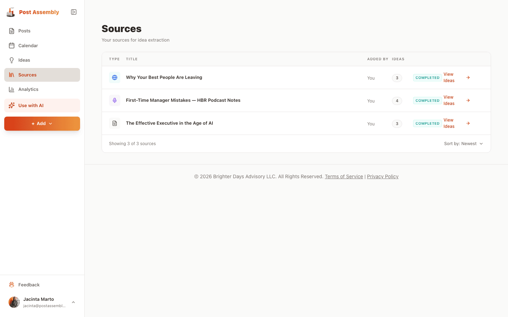Image resolution: width=508 pixels, height=317 pixels.
Task: Click Jacinta Marto's profile avatar
Action: pyautogui.click(x=13, y=302)
